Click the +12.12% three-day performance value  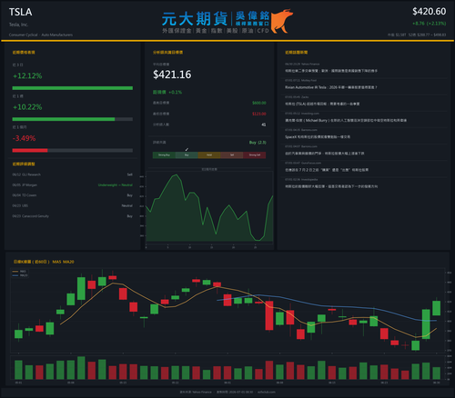tap(27, 75)
